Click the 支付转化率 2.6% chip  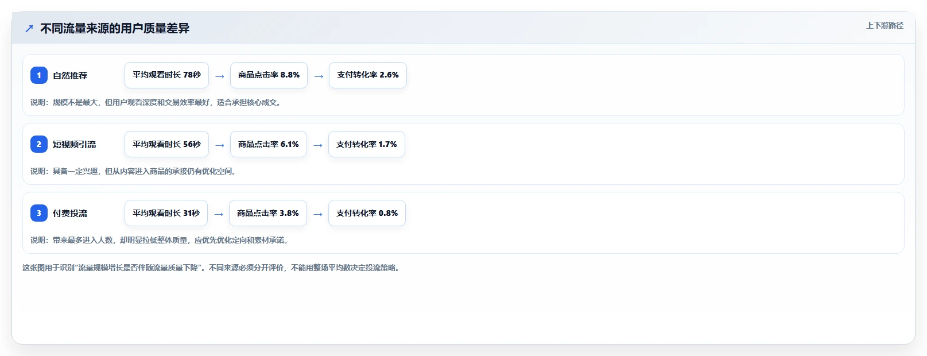(368, 75)
